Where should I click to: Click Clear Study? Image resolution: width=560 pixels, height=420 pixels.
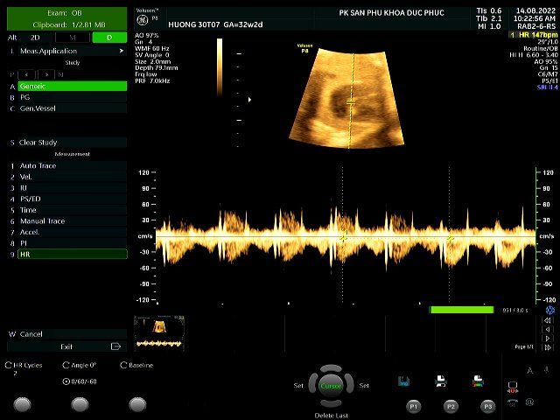click(x=73, y=143)
